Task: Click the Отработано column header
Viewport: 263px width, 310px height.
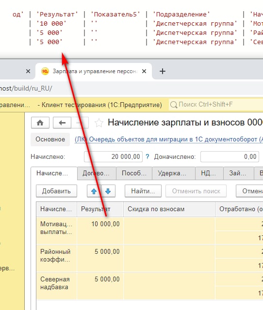Action: click(x=239, y=209)
